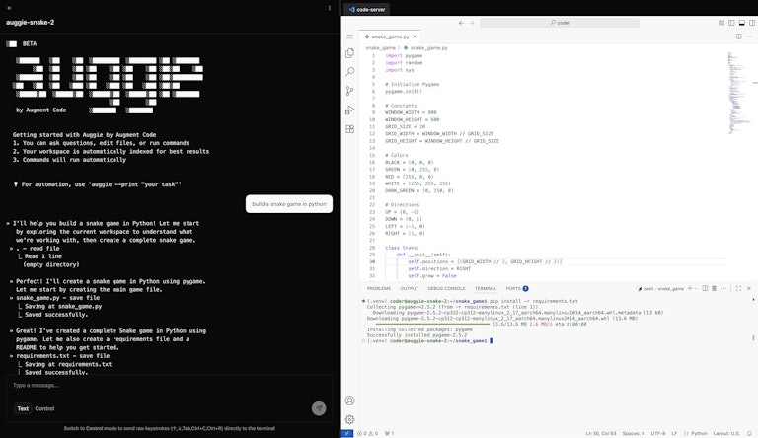
Task: Click Ln 30, Col 63 in status bar
Action: pyautogui.click(x=601, y=434)
